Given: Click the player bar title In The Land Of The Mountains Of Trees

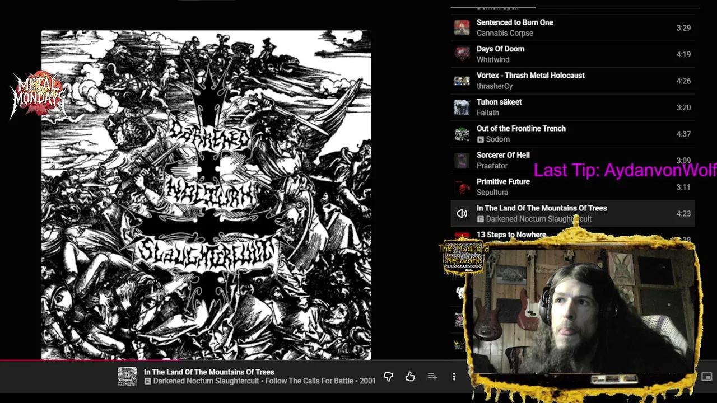Looking at the screenshot, I should (x=209, y=372).
